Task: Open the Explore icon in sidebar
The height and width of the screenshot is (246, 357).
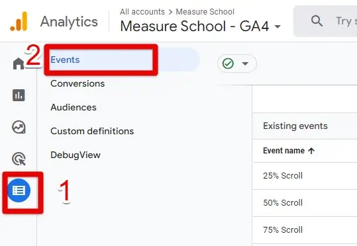Action: (x=19, y=127)
